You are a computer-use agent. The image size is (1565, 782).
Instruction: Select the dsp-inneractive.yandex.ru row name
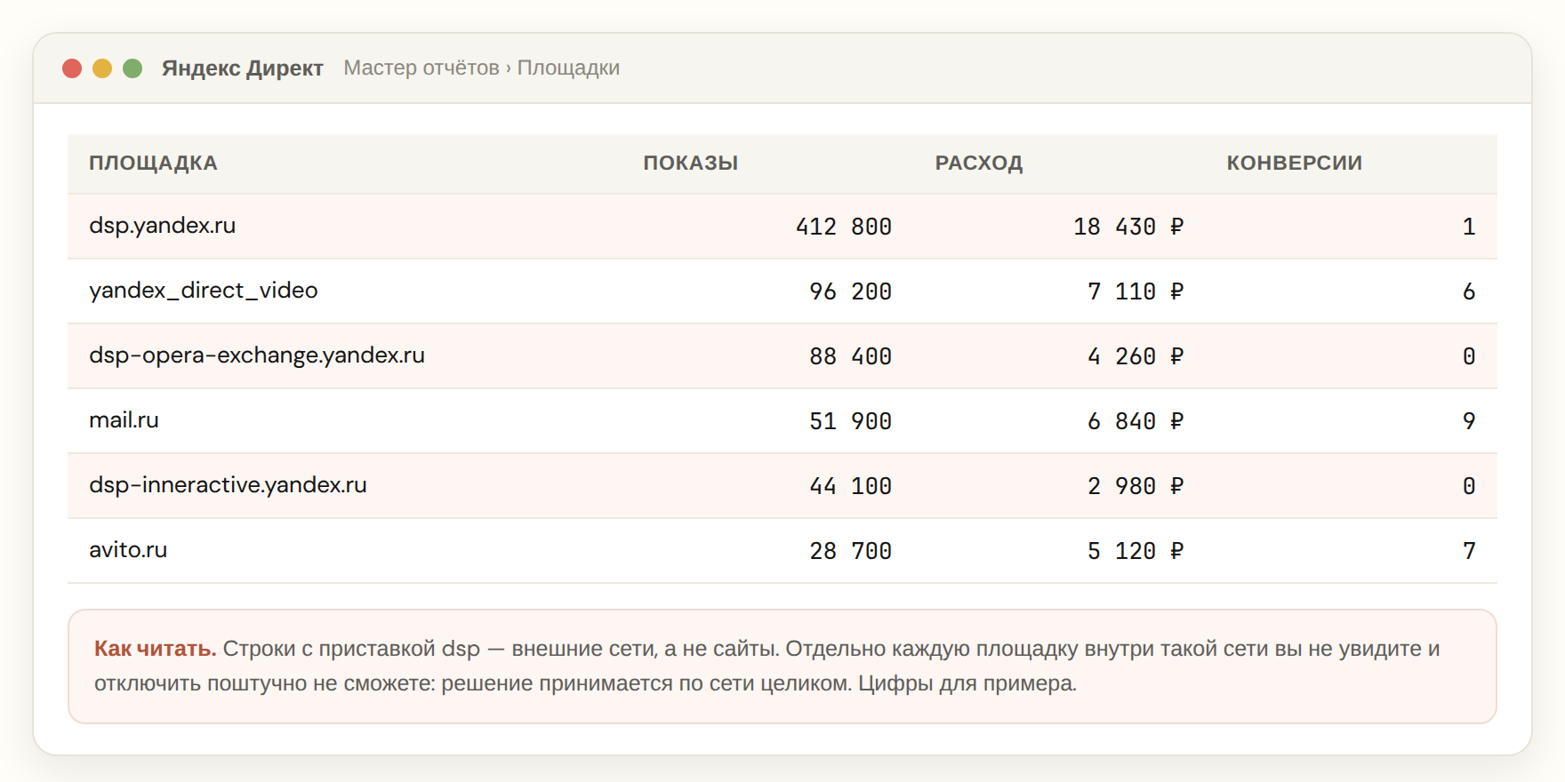[x=228, y=485]
